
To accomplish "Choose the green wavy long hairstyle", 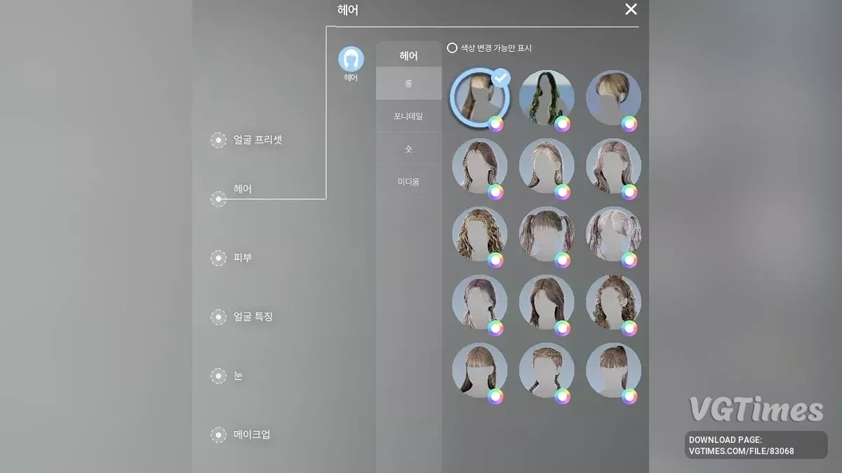I will 547,97.
